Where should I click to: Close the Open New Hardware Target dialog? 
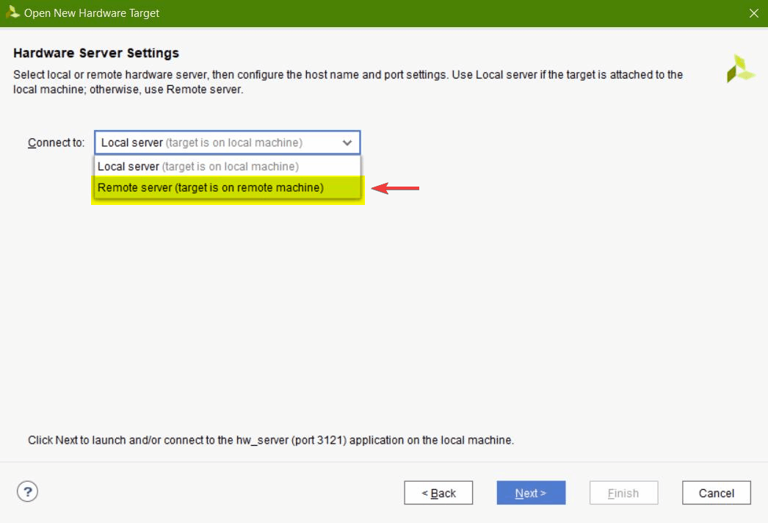click(x=753, y=13)
